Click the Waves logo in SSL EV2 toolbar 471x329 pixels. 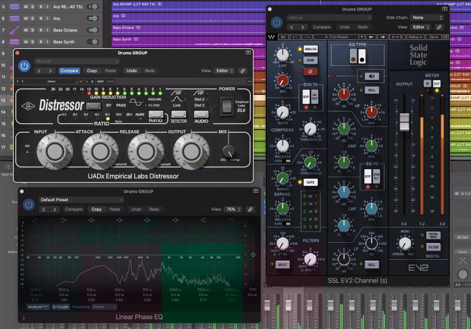point(271,37)
